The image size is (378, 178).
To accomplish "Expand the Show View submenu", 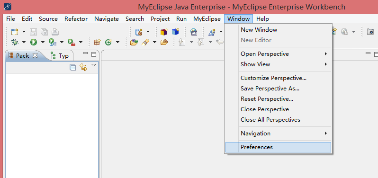I will point(279,64).
